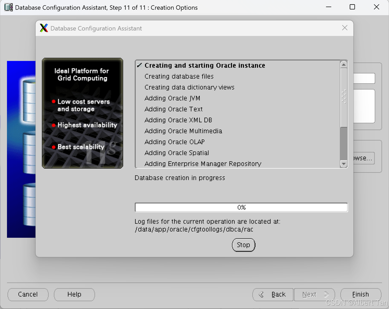
Task: Click the check mark beside the first step
Action: click(139, 65)
